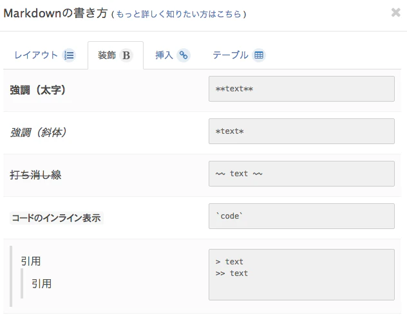Select the 装飾 tab
The width and height of the screenshot is (407, 321).
[x=115, y=55]
